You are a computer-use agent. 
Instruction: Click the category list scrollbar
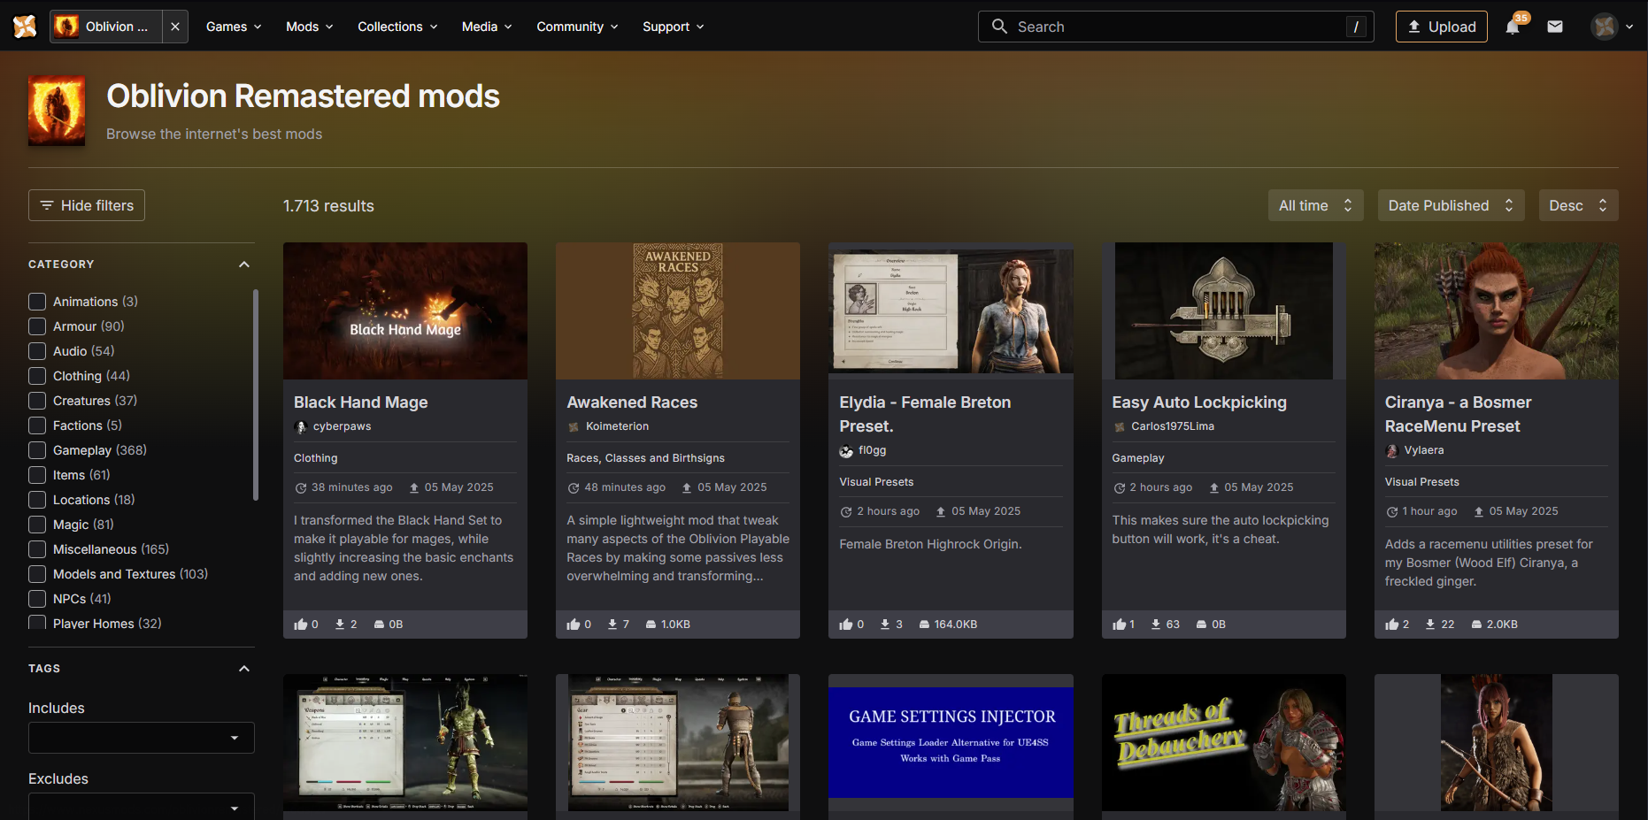point(256,395)
